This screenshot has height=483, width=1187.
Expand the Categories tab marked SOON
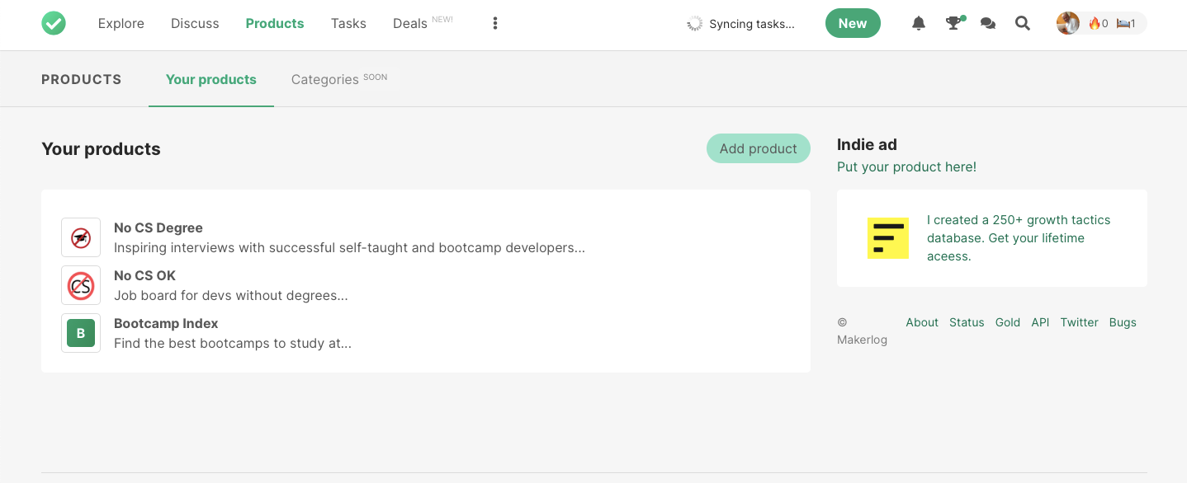(325, 79)
